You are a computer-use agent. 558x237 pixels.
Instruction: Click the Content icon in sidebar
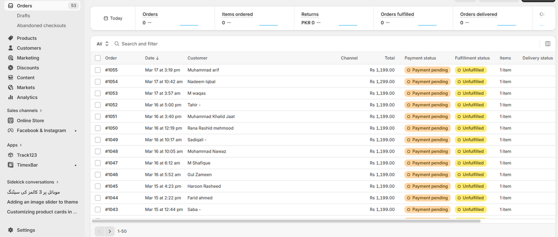(11, 77)
